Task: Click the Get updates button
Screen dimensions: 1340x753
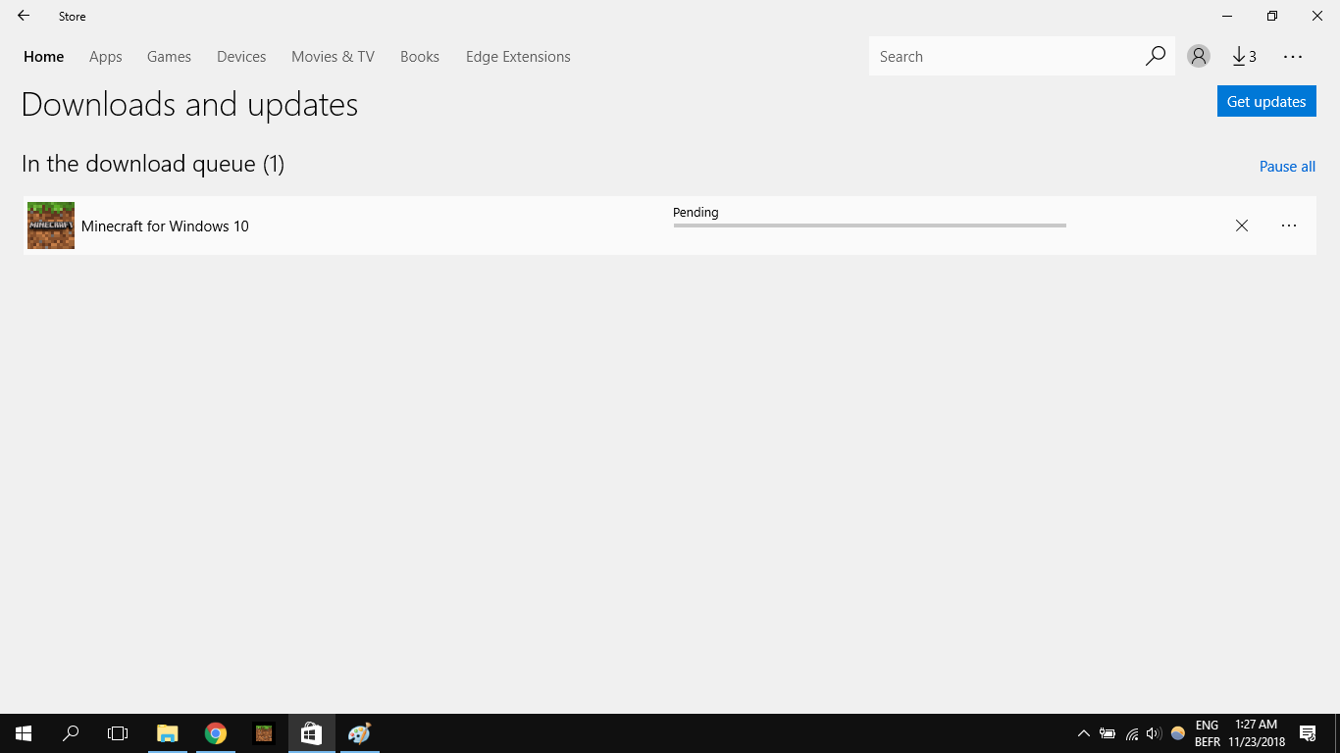Action: 1266,101
